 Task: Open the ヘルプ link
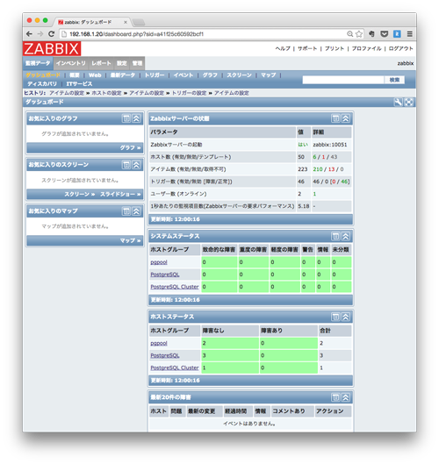coord(283,48)
